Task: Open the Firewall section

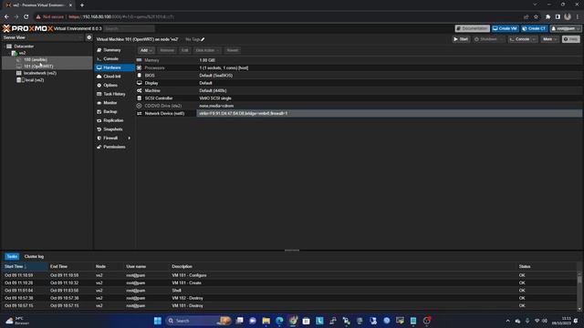Action: coord(110,138)
